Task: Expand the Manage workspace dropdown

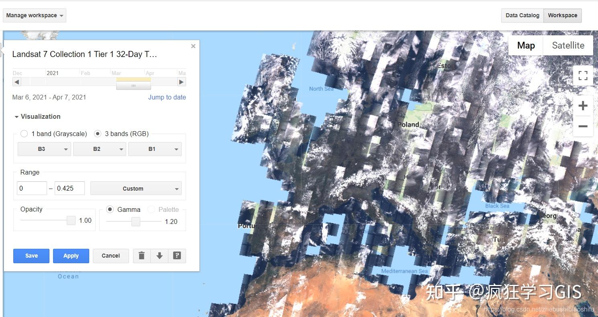Action: [34, 15]
